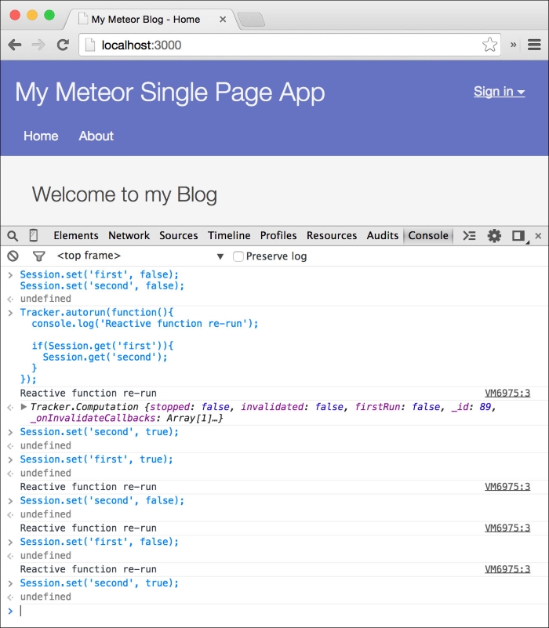This screenshot has width=549, height=628.
Task: Click the _onInvalidateCallbacks: Array[1] text
Action: pos(126,418)
